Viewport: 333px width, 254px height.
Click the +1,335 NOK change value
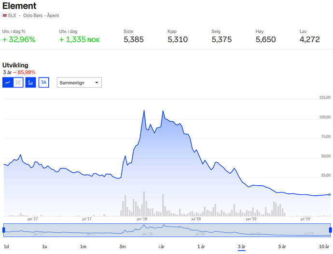coord(80,39)
